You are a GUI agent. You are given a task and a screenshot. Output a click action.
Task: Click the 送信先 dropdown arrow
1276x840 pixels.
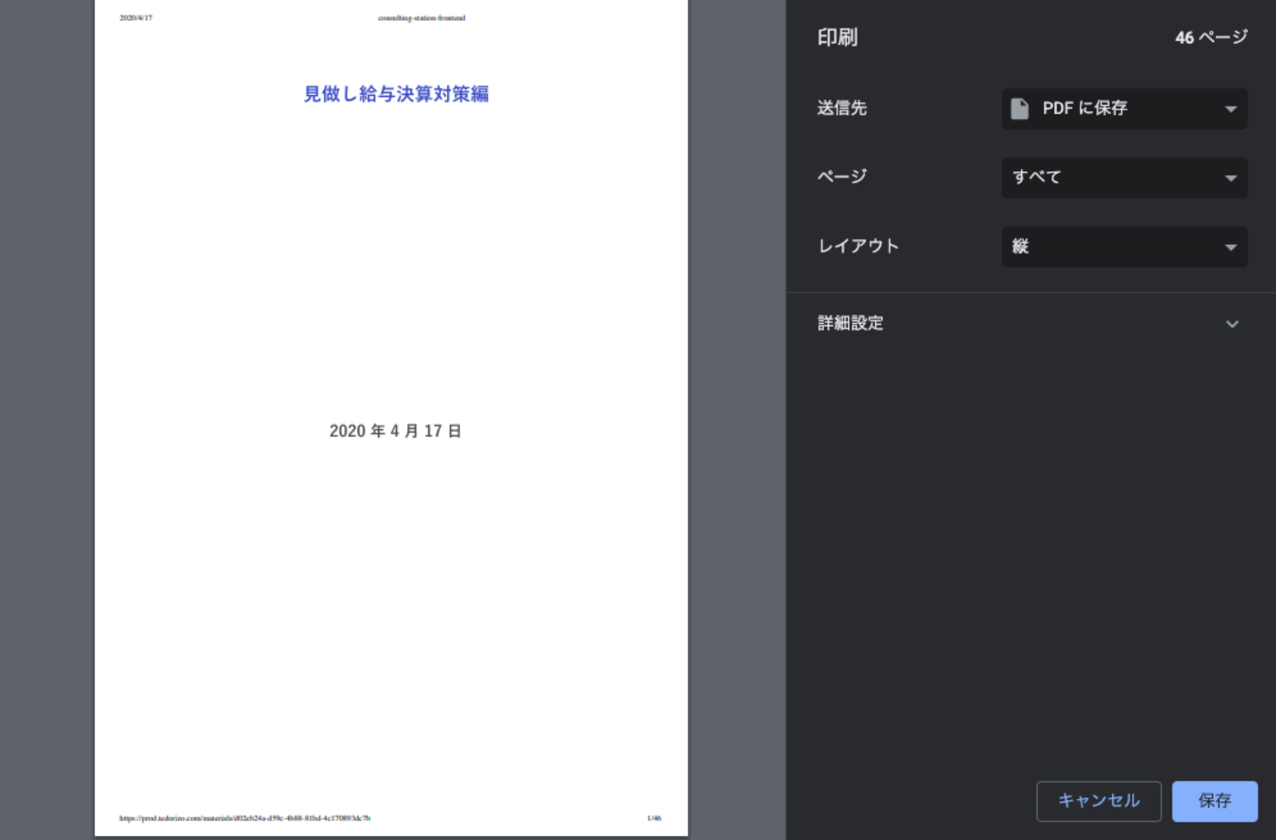[x=1230, y=109]
